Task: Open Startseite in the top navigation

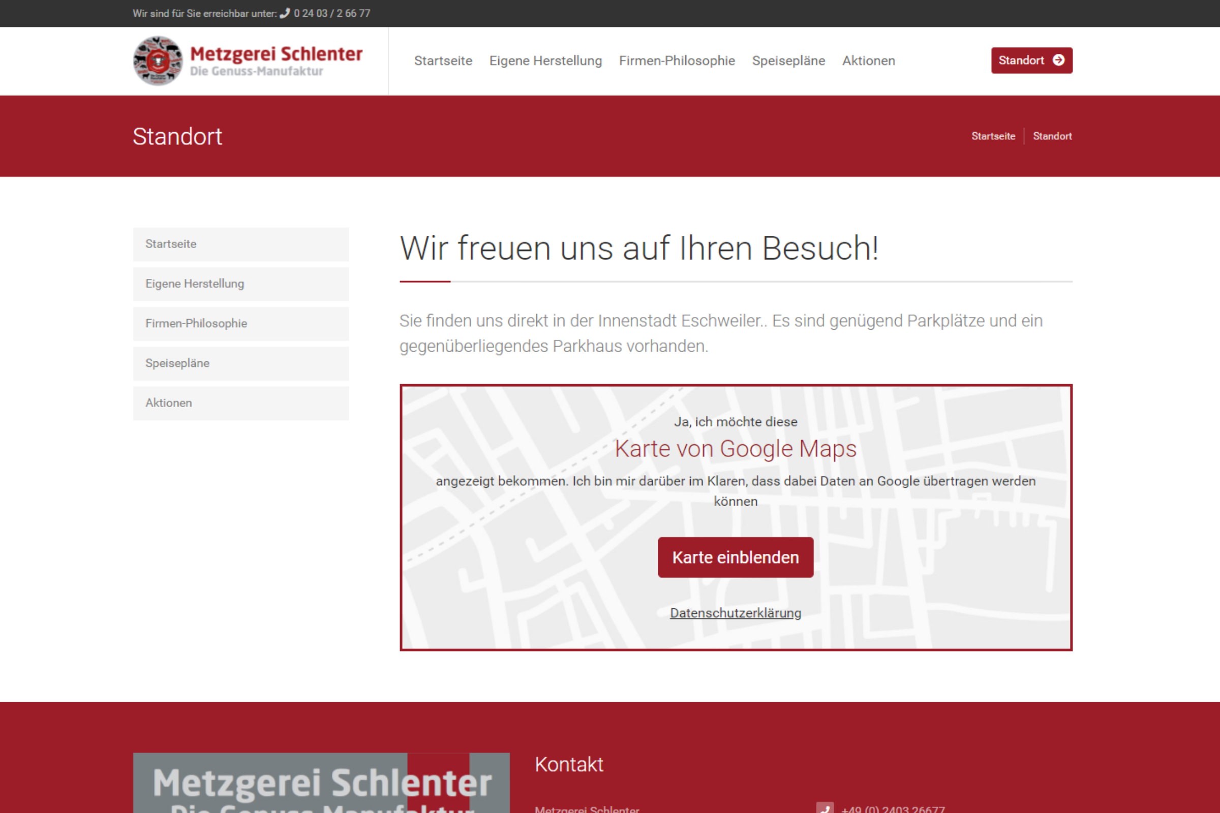Action: pos(443,60)
